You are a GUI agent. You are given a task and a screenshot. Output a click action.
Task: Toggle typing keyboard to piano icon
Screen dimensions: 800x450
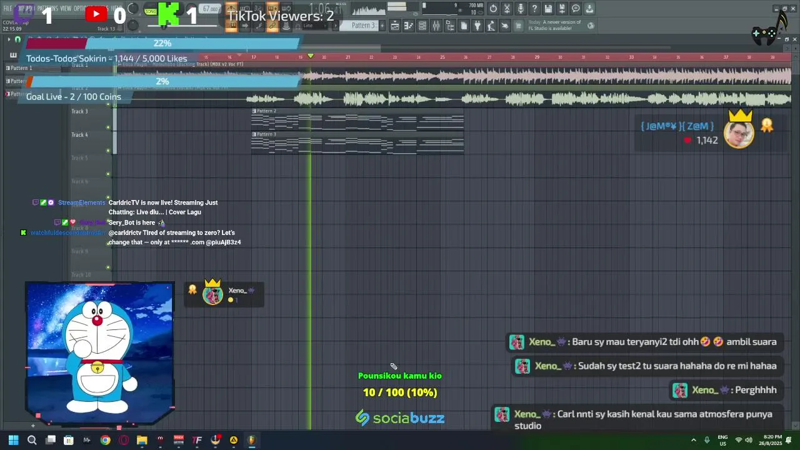point(231,26)
